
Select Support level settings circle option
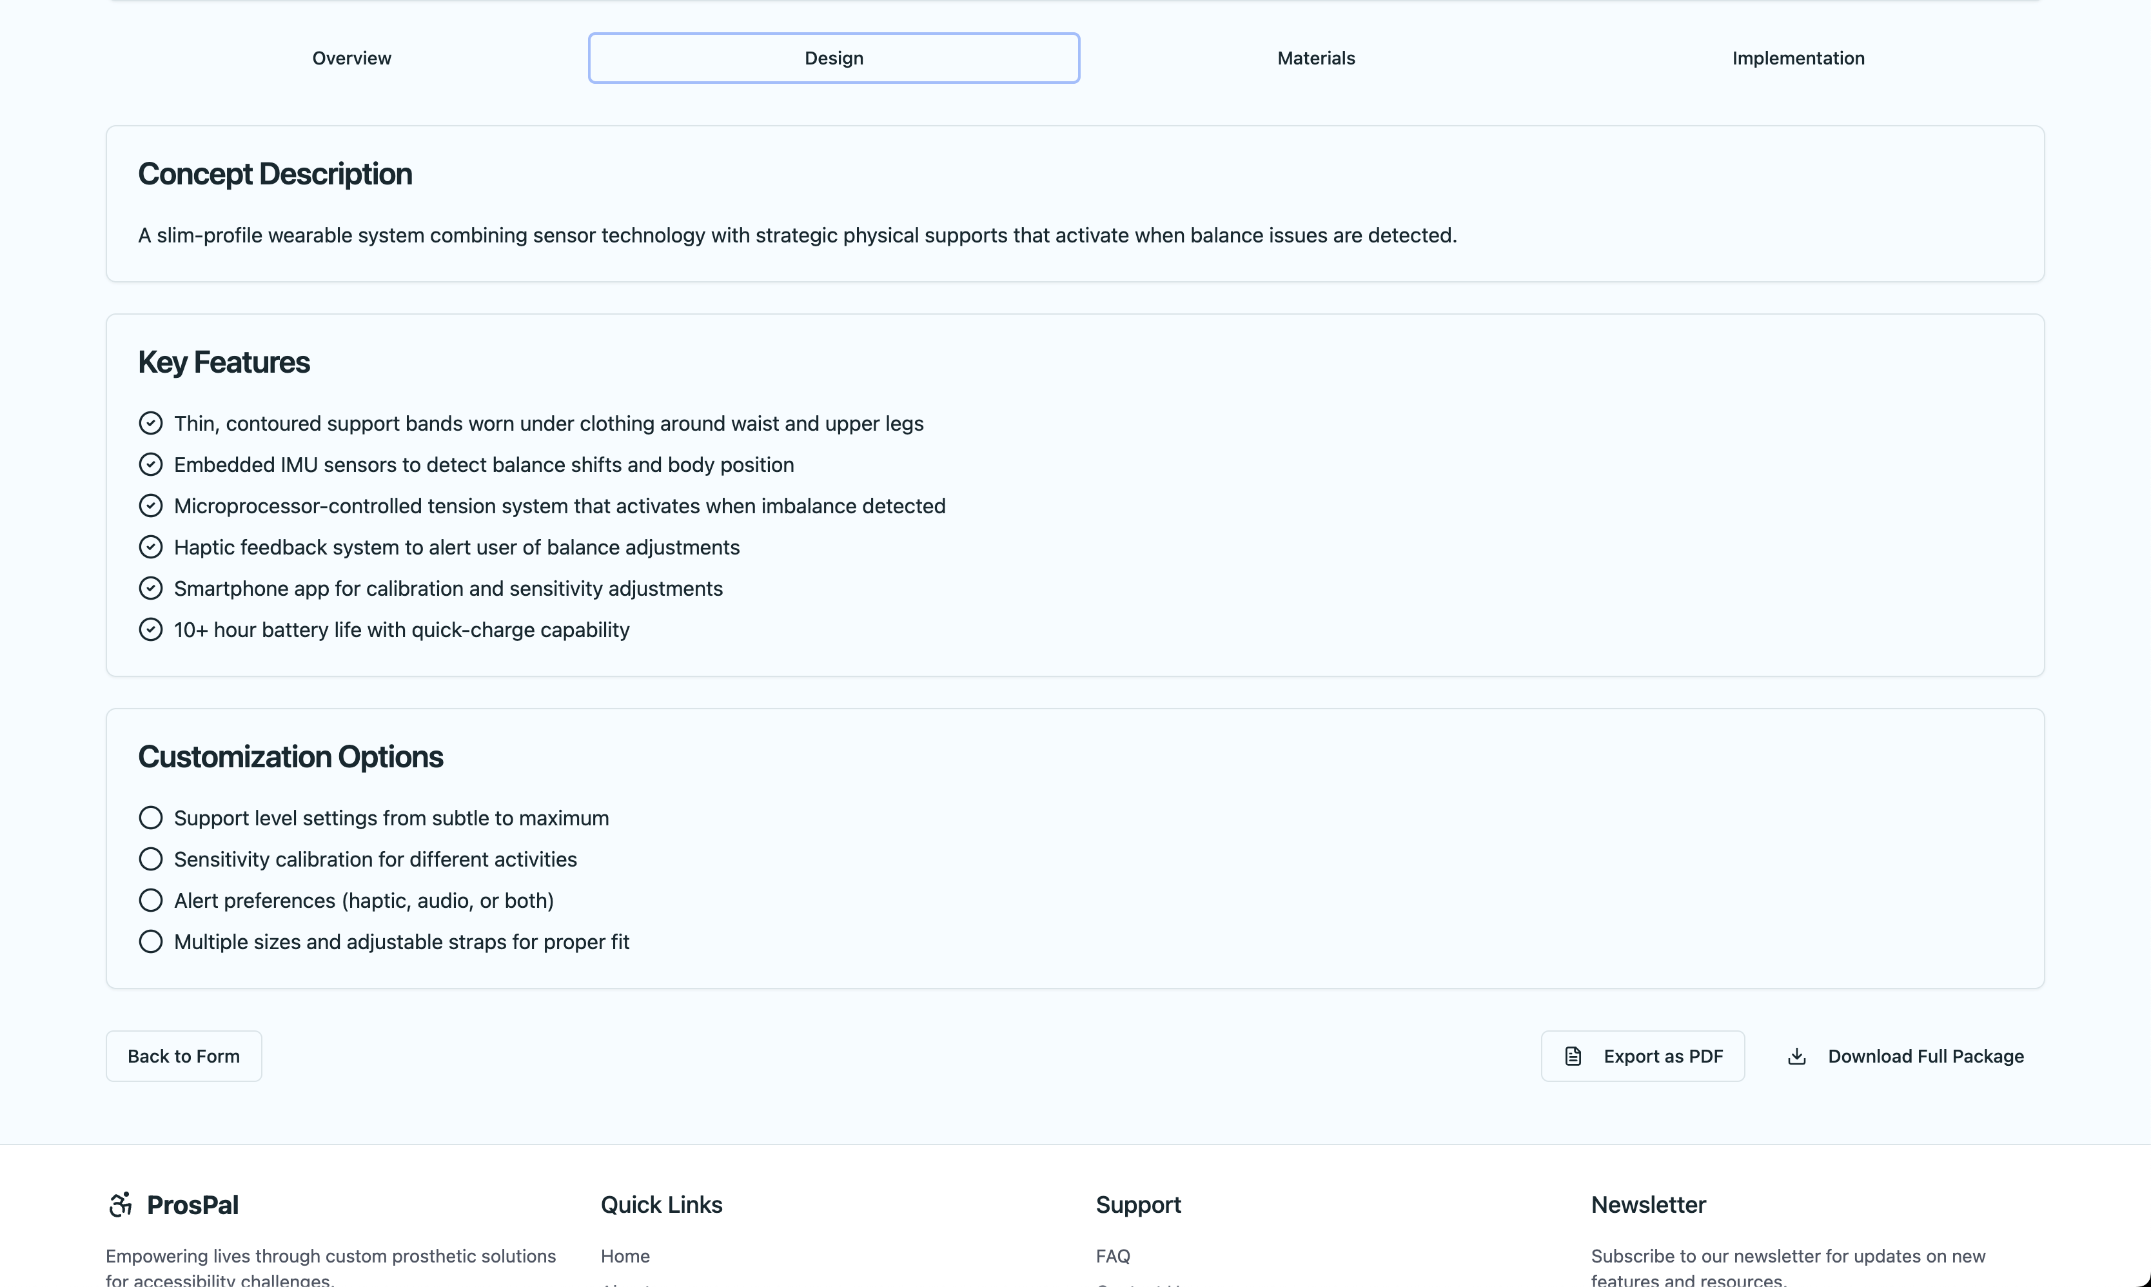pyautogui.click(x=151, y=818)
